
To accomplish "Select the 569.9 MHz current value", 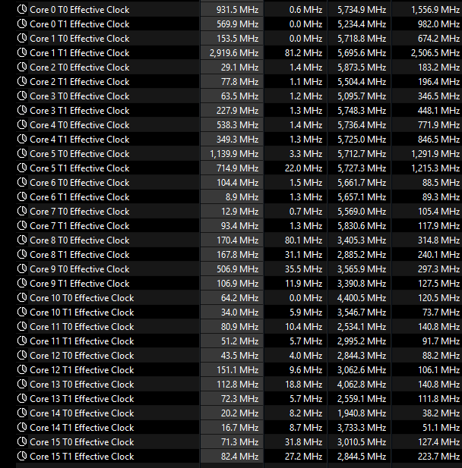I will pyautogui.click(x=237, y=24).
